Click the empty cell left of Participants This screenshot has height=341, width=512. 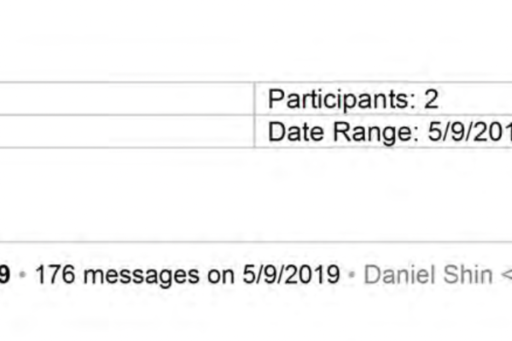(x=126, y=99)
